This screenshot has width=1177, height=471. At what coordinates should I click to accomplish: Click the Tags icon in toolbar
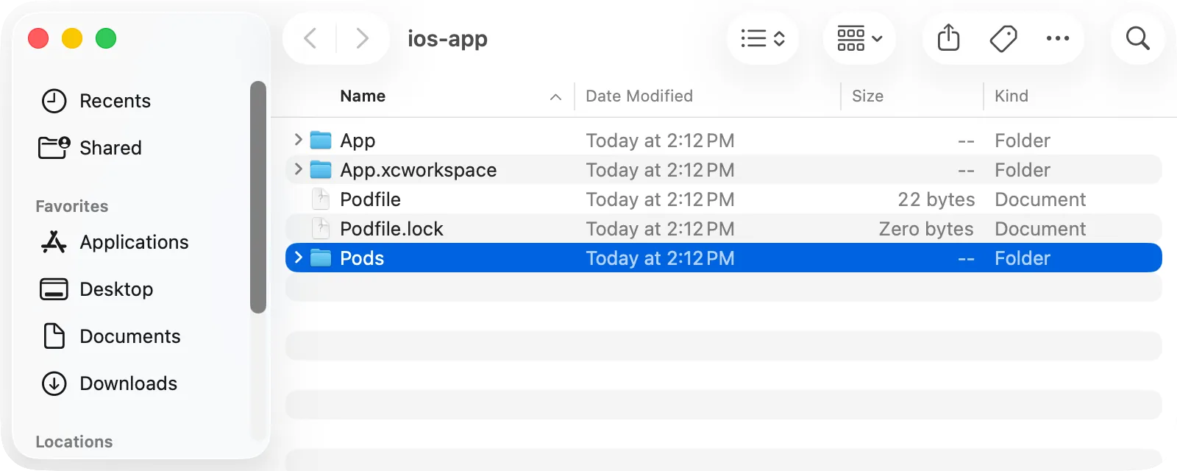[1003, 38]
